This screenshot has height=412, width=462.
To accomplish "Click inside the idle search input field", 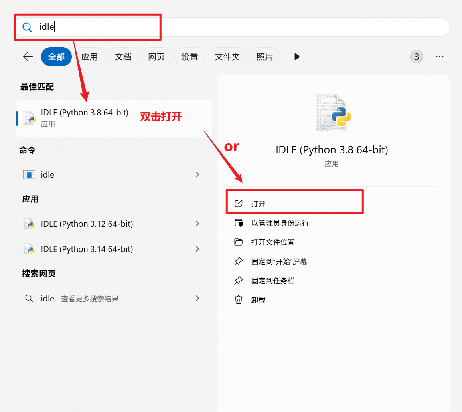I will [80, 27].
